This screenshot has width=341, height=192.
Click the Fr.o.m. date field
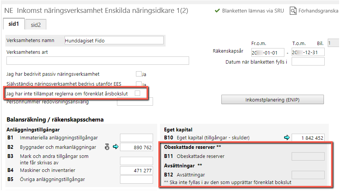[x=268, y=53]
